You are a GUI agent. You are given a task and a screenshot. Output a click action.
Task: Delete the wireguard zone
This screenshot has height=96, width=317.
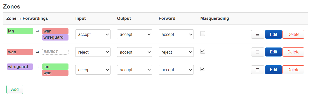293,70
